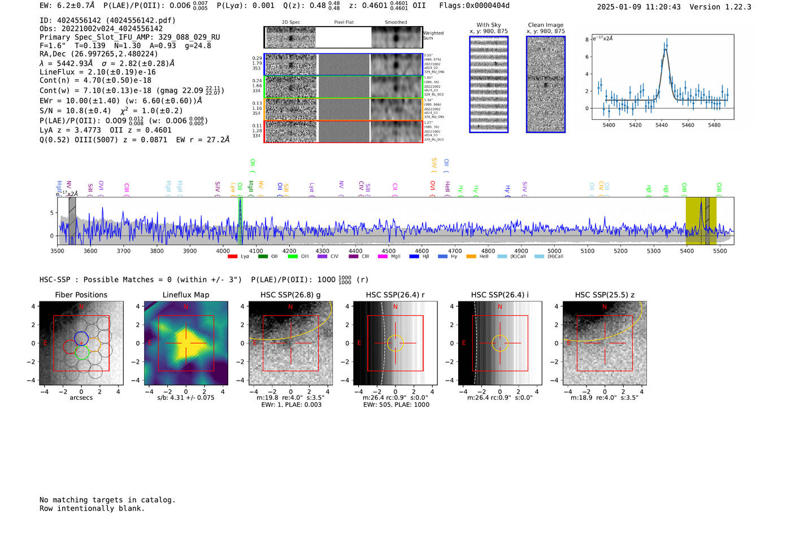Open the Lineflux Map panel
Image resolution: width=791 pixels, height=539 pixels.
186,343
